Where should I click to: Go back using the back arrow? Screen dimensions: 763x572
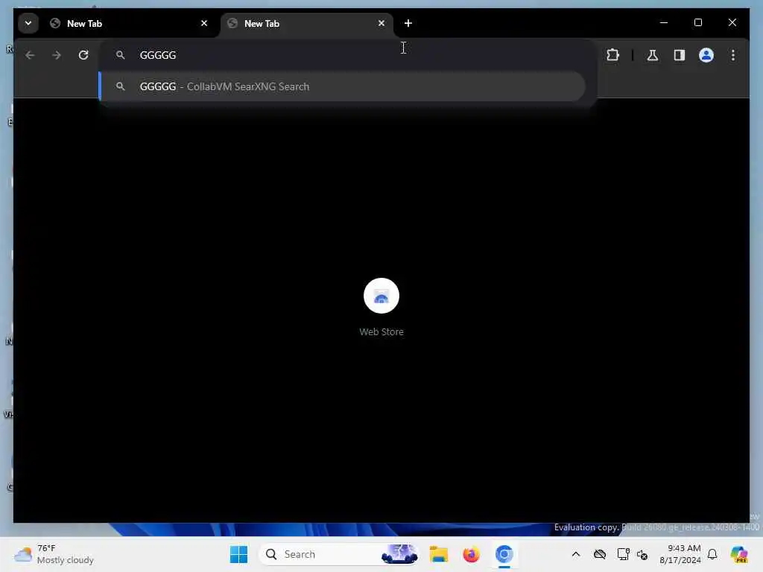click(x=30, y=55)
